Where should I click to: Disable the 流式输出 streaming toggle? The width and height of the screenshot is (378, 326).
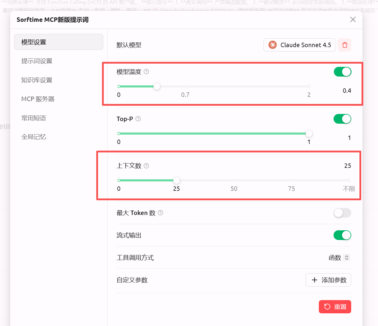[x=342, y=235]
